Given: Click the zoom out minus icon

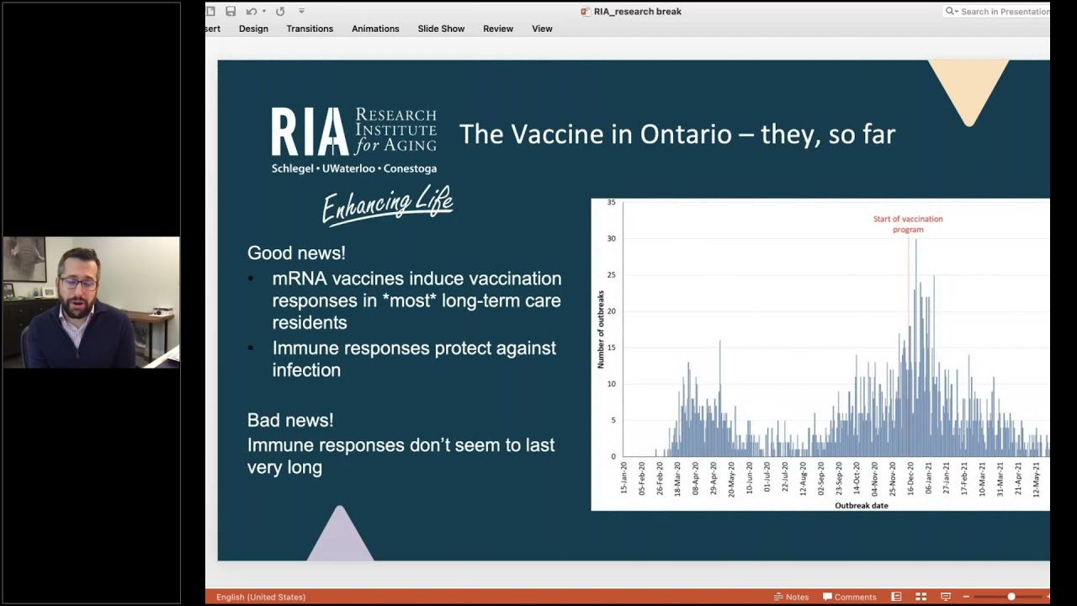Looking at the screenshot, I should point(966,597).
